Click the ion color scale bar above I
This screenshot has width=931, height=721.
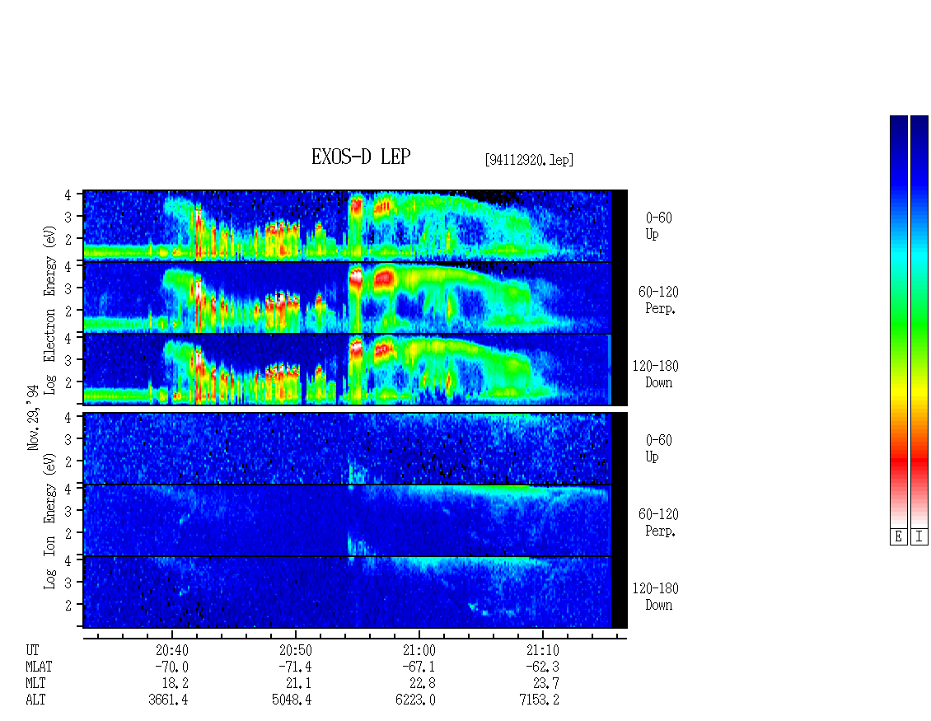919,321
